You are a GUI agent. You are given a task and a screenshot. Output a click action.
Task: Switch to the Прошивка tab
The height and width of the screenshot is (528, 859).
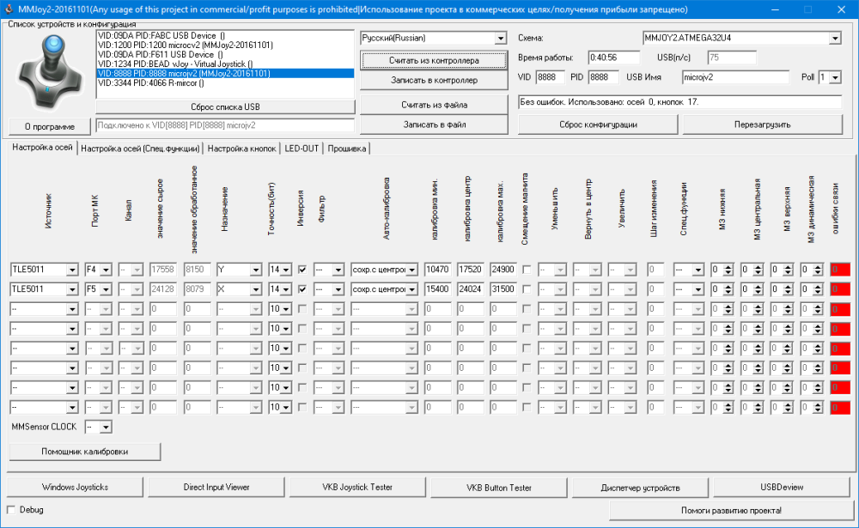point(346,149)
